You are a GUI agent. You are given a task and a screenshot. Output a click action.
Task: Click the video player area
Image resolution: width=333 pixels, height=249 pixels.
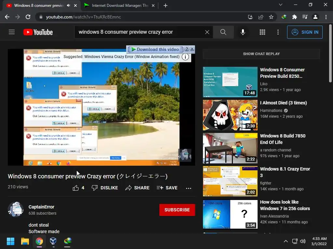click(101, 107)
